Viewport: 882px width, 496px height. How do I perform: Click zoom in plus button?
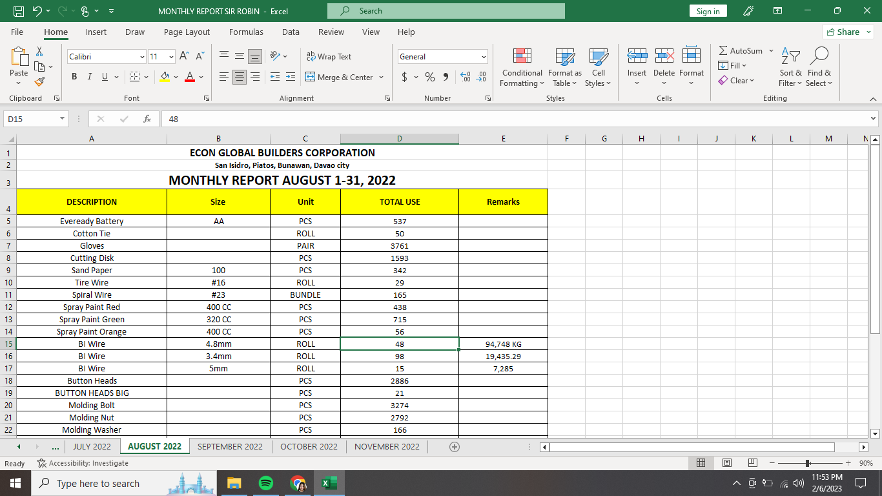coord(848,463)
